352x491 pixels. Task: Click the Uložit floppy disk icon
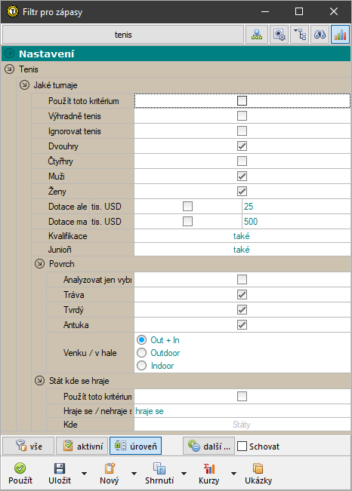pyautogui.click(x=60, y=468)
